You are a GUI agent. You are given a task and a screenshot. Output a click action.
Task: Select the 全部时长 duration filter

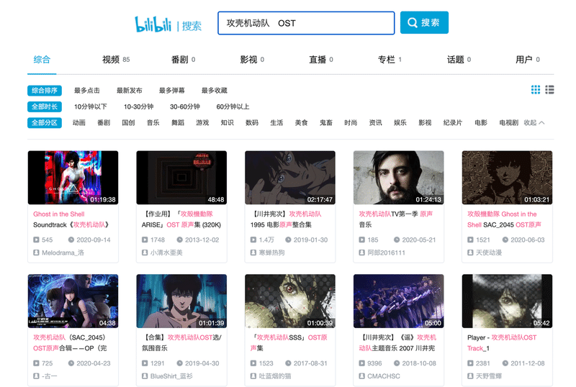[x=45, y=106]
